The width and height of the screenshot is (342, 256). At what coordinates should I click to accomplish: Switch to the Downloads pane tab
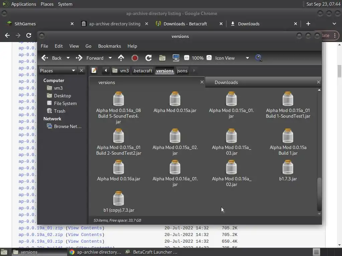[263, 82]
